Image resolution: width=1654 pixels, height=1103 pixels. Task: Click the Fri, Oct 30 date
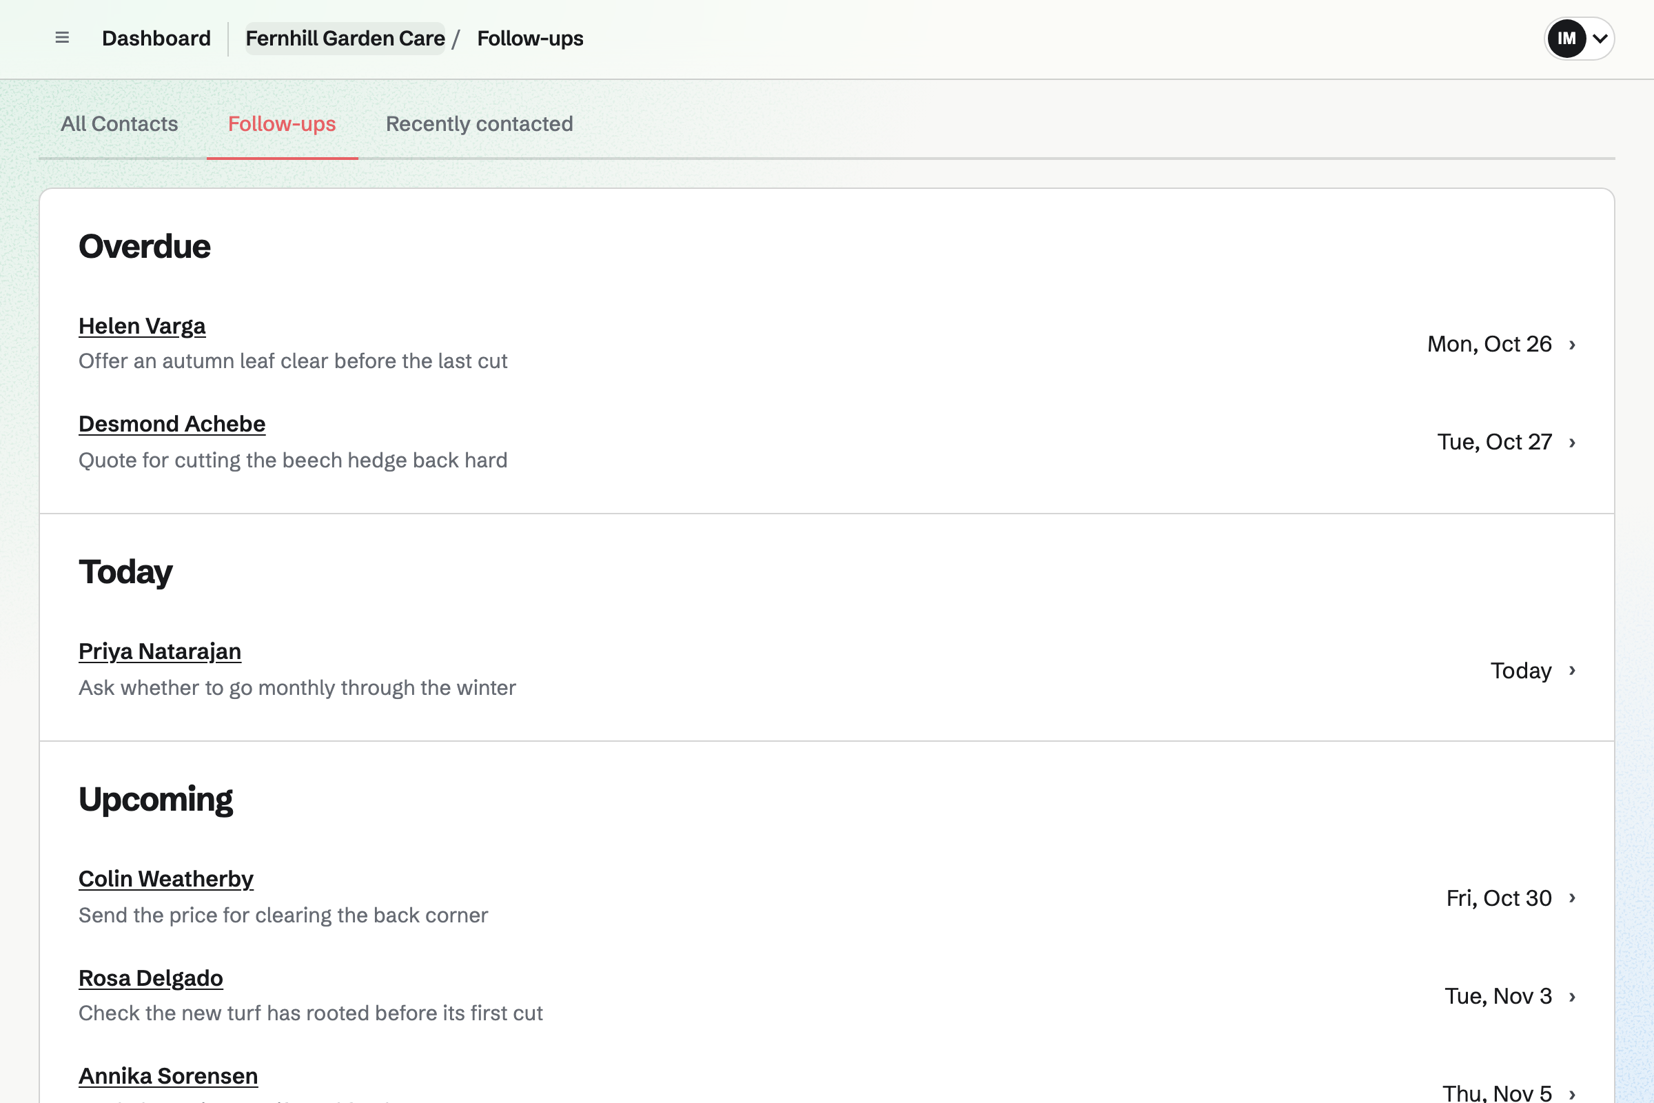pos(1498,898)
